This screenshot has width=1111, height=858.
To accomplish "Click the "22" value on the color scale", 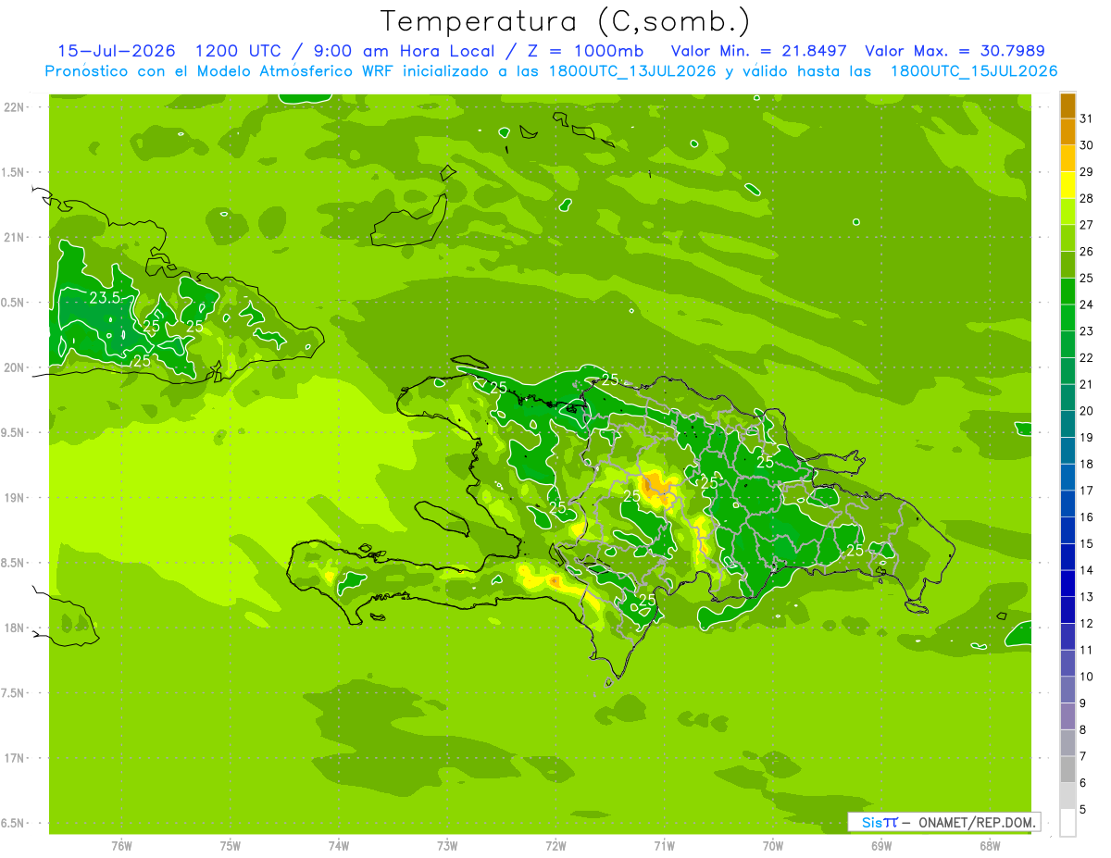I will (x=1086, y=357).
